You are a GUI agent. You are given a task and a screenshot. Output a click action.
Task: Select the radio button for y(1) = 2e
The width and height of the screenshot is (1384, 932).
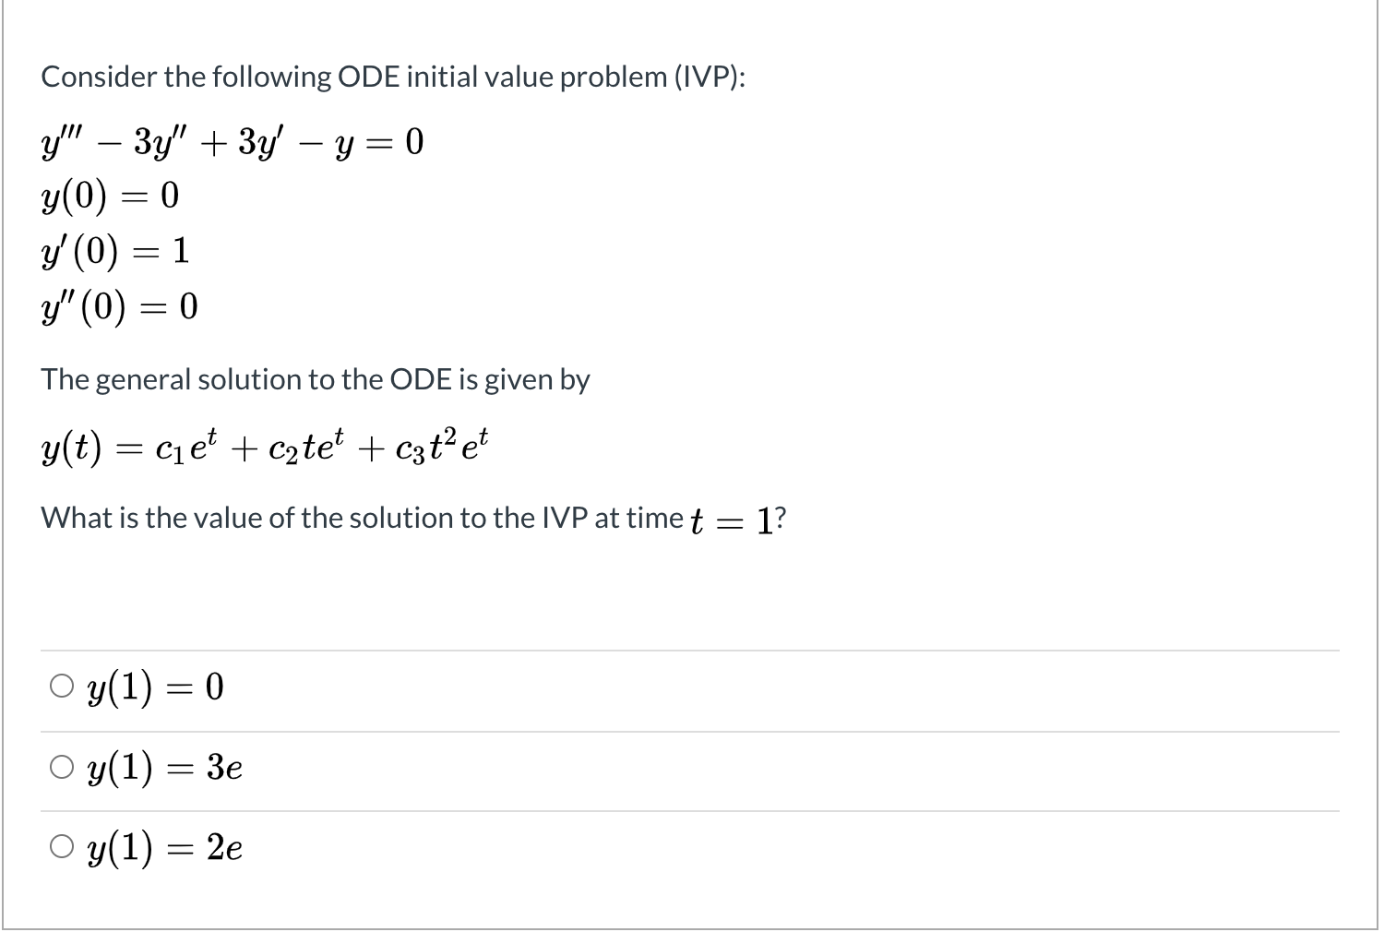point(62,846)
